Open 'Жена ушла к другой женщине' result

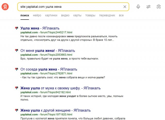click(56, 110)
